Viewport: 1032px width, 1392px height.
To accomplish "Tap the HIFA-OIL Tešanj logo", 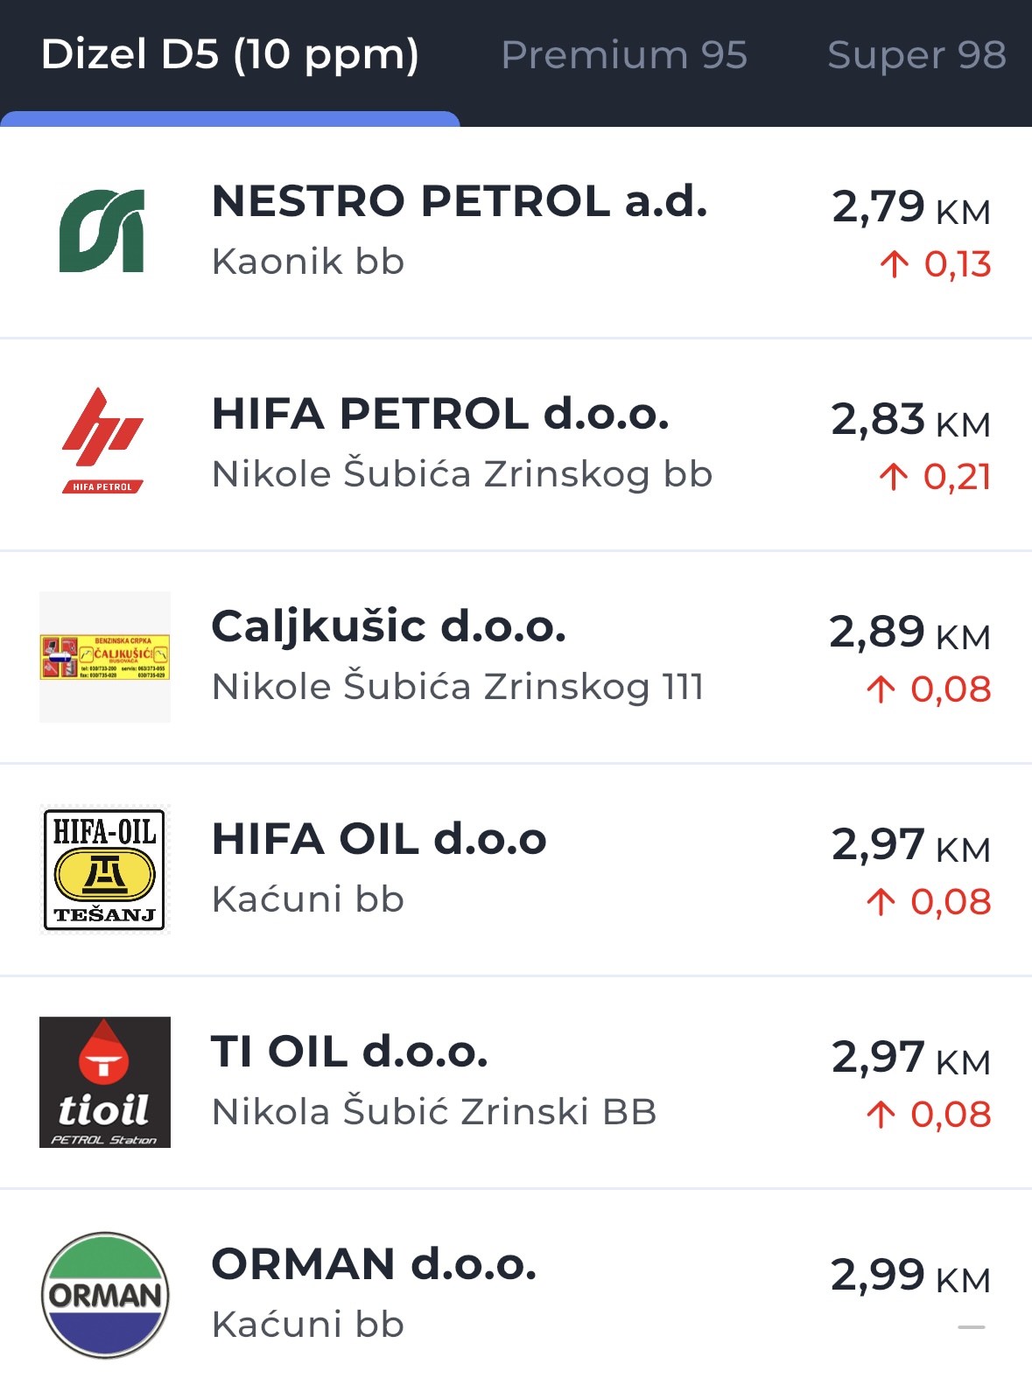I will click(x=105, y=870).
